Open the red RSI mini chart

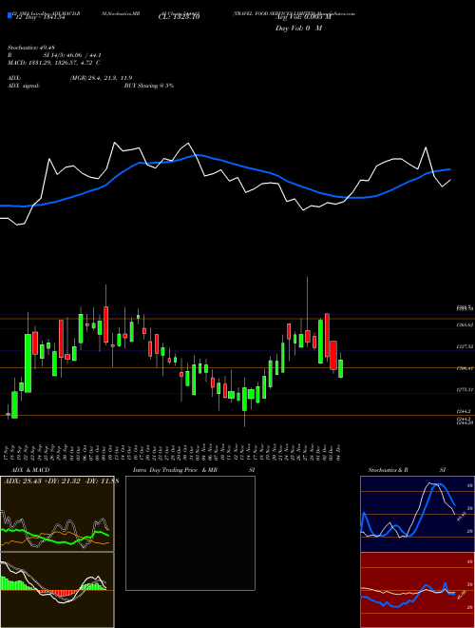417,590
